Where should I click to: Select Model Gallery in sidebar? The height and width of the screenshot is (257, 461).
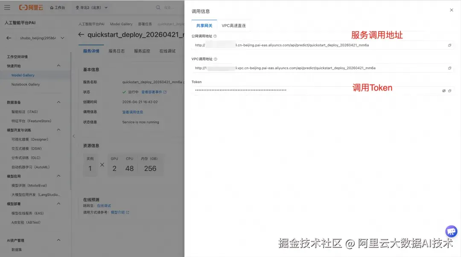click(23, 75)
